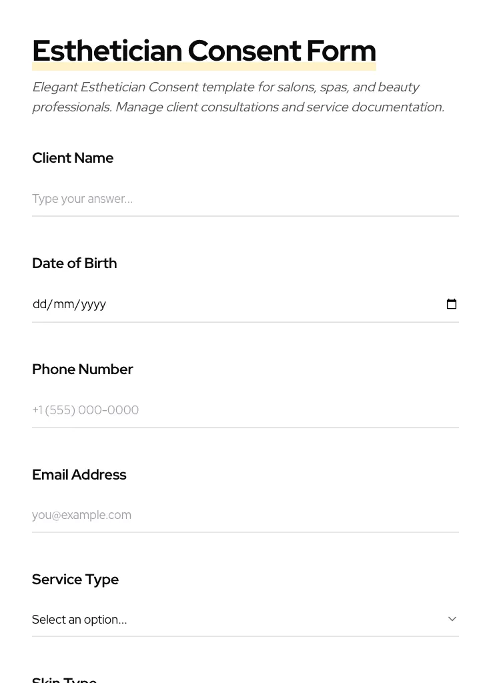Click the Email Address label
This screenshot has height=683, width=491.
click(79, 475)
